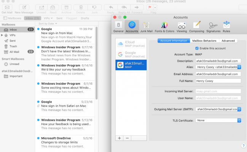247x152 pixels.
Task: Select the iCloud inactive account
Action: pos(131,44)
